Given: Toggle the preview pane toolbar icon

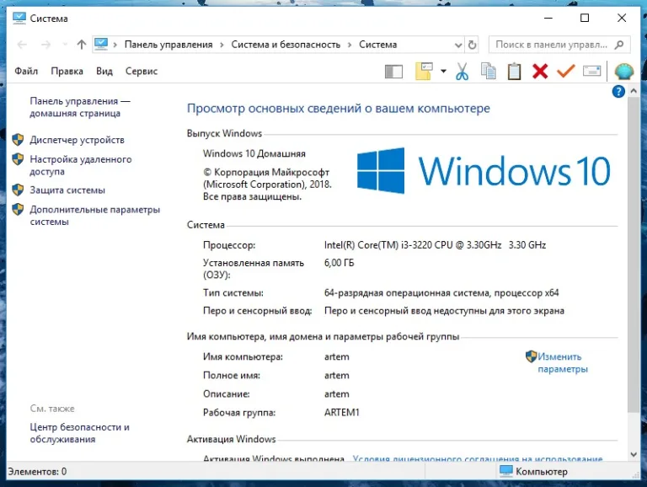Looking at the screenshot, I should (x=393, y=72).
